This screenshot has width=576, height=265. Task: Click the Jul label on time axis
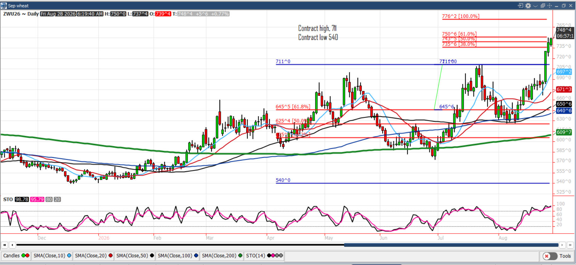pos(440,238)
